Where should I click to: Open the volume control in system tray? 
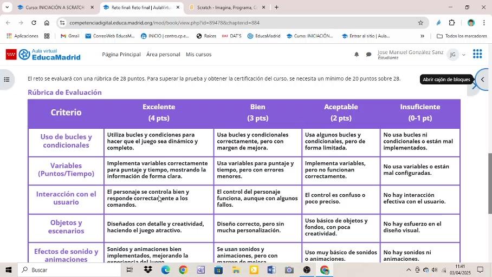435,270
